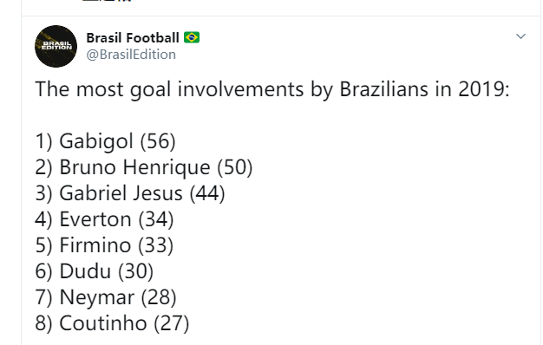Expand the tweet options chevron menu
543x345 pixels.
tap(520, 36)
